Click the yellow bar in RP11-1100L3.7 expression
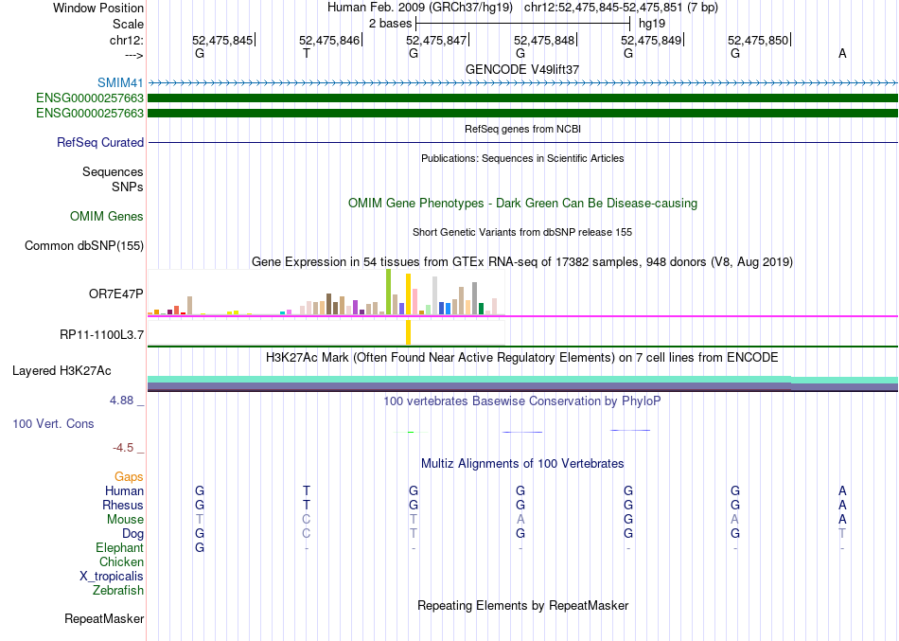Image resolution: width=899 pixels, height=641 pixels. pyautogui.click(x=408, y=333)
